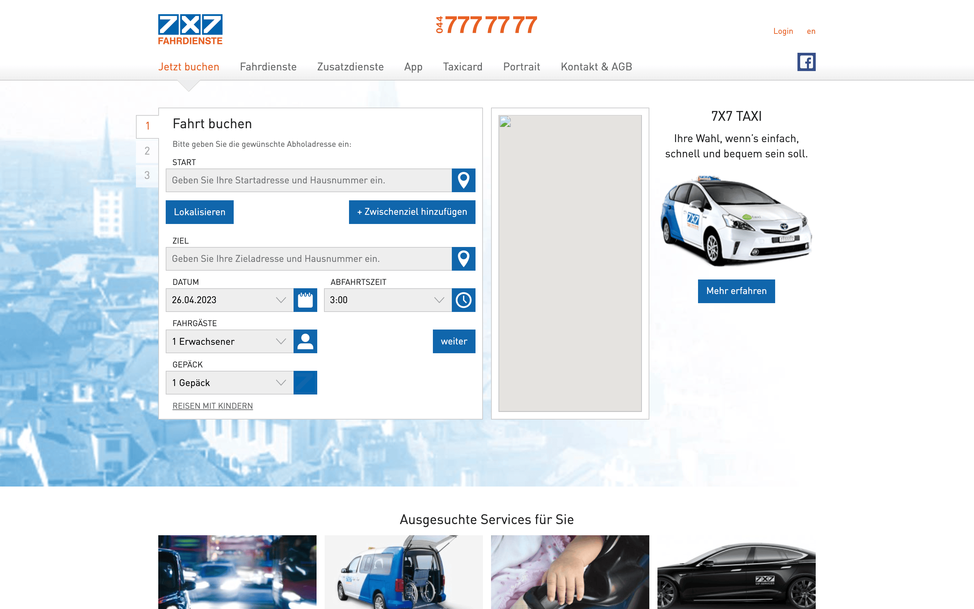Click into the Startadresse input field
The image size is (974, 609).
308,180
